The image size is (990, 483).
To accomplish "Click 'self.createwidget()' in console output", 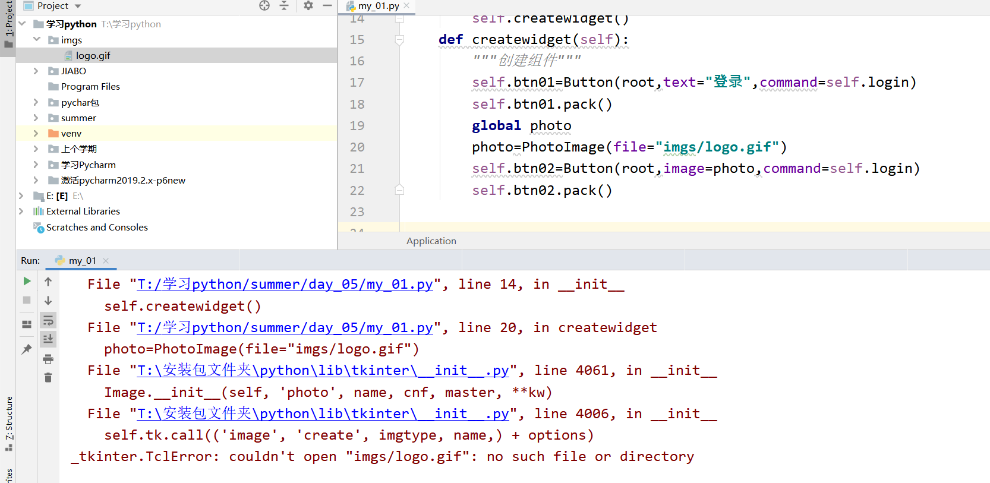I will [182, 306].
